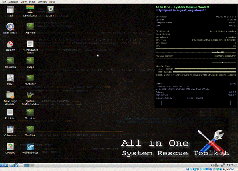Select the mprime desktop icon

tap(30, 28)
